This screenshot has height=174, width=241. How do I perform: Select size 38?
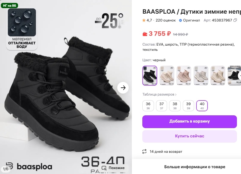point(175,106)
